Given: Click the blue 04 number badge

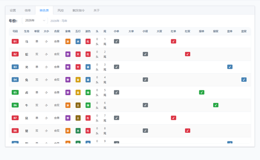Looking at the screenshot, I should point(15,80).
